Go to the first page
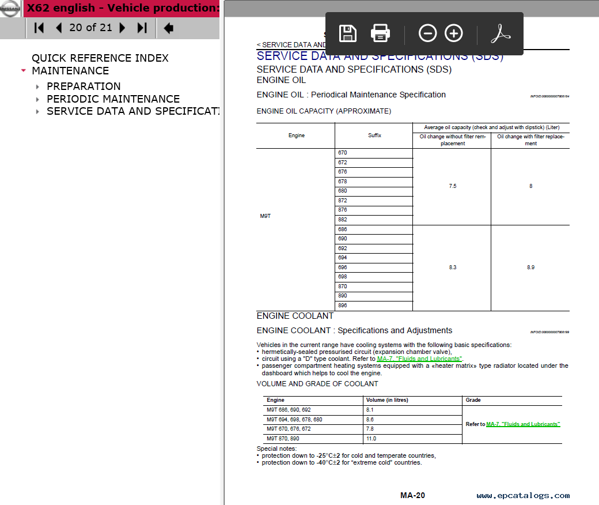The image size is (599, 505). (39, 28)
